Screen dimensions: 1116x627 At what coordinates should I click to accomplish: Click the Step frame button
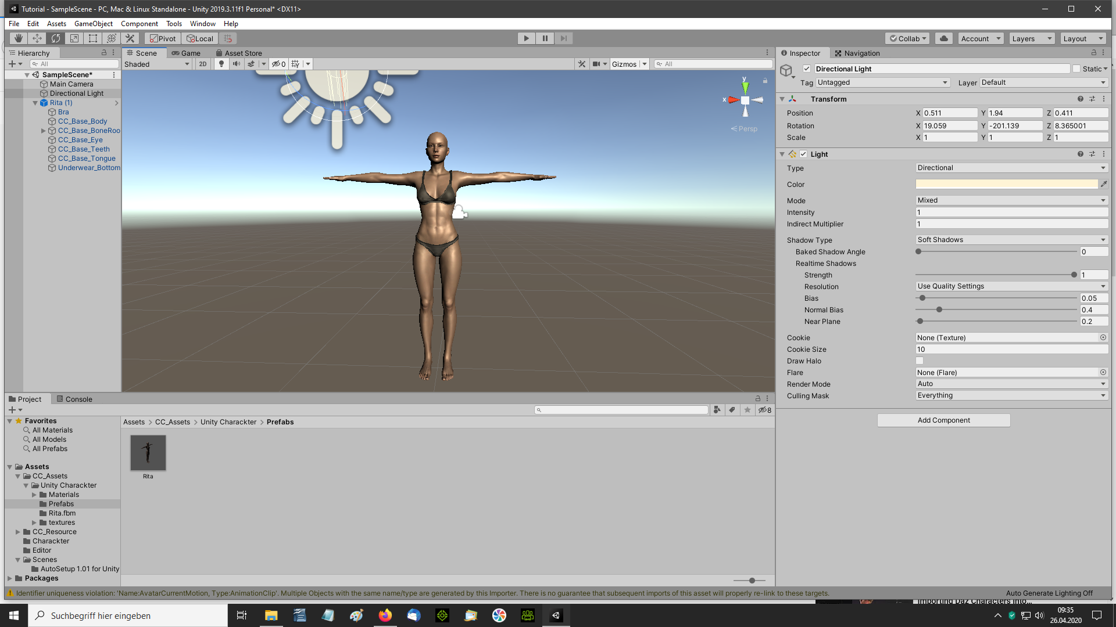[x=564, y=38]
